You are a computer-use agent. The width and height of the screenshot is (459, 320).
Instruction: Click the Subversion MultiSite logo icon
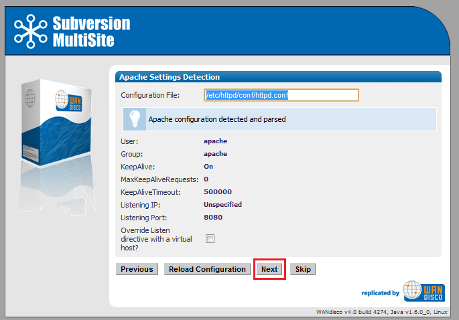tap(30, 31)
